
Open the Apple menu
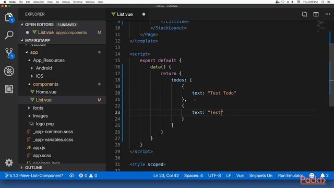5,2
